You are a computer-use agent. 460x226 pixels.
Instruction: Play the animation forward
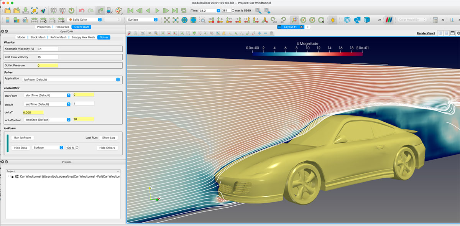156,11
